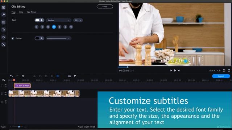Toggle visibility of the video track
Screen dimensions: 232x130
tap(5, 92)
